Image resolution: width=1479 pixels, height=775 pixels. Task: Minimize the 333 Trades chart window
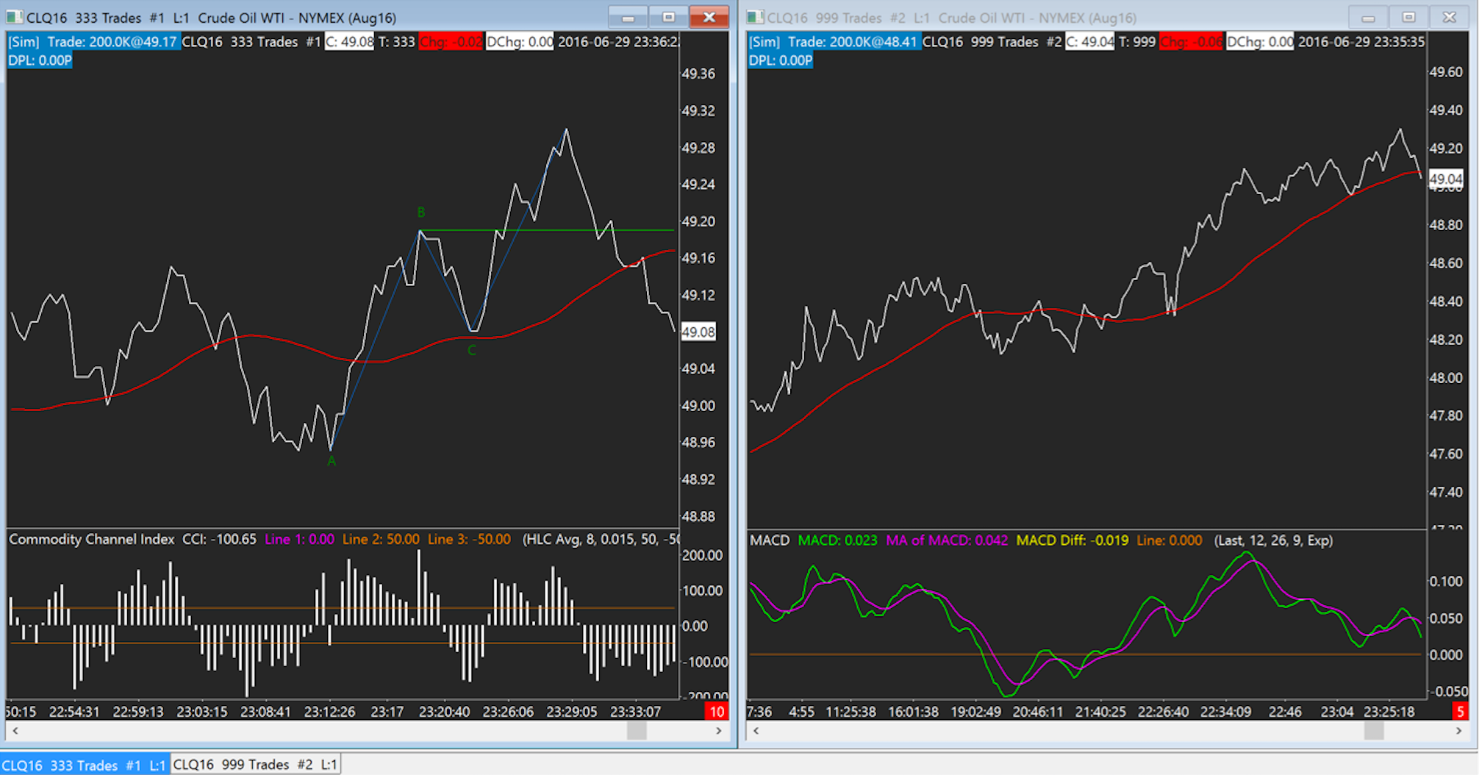[x=628, y=17]
